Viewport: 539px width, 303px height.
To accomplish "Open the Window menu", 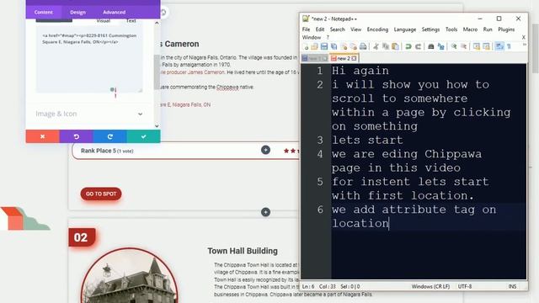I will pos(312,37).
